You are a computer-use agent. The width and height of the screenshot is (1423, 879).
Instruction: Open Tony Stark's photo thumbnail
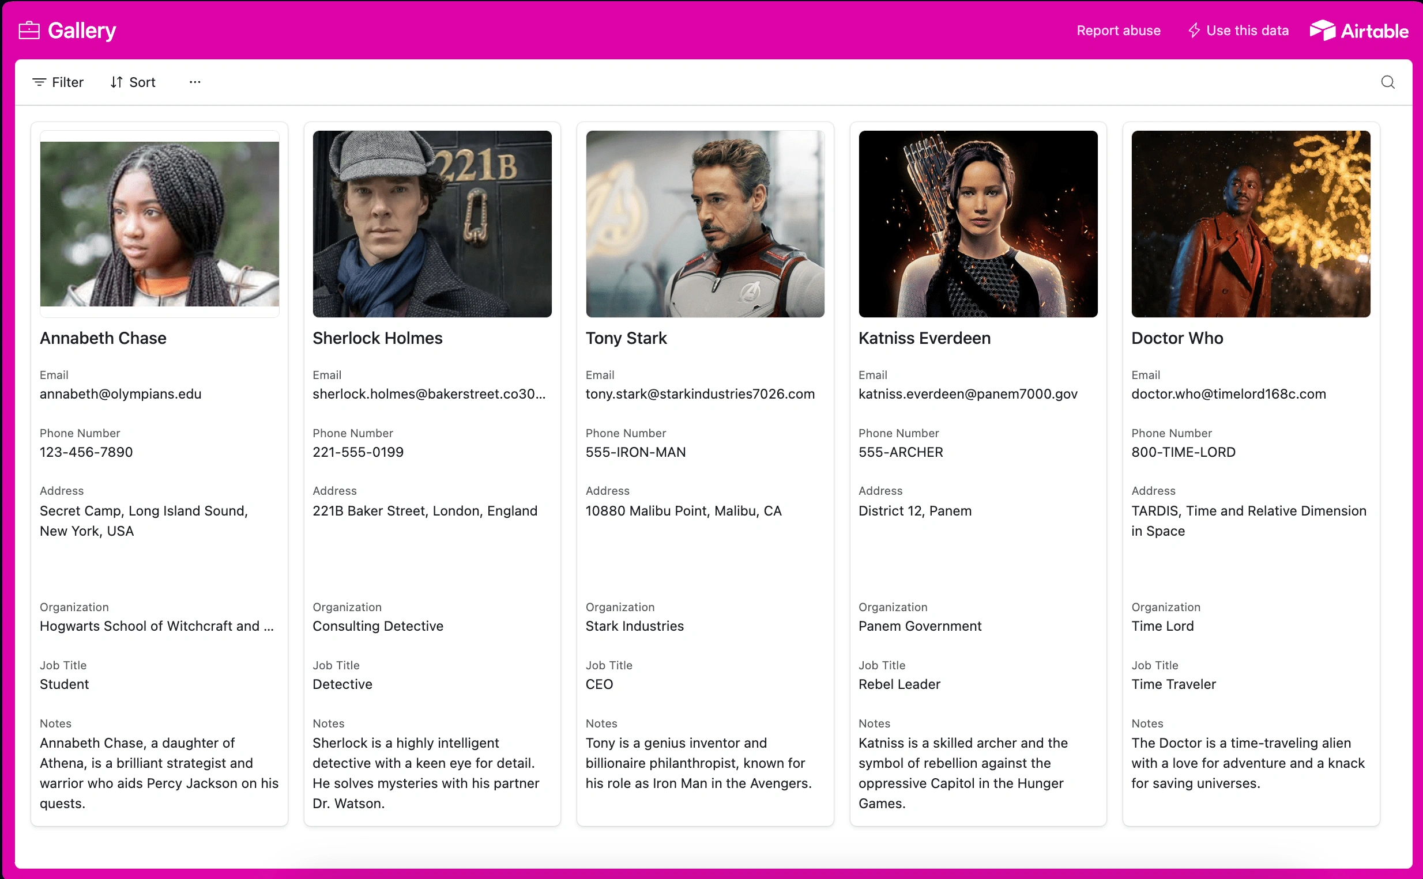click(705, 224)
